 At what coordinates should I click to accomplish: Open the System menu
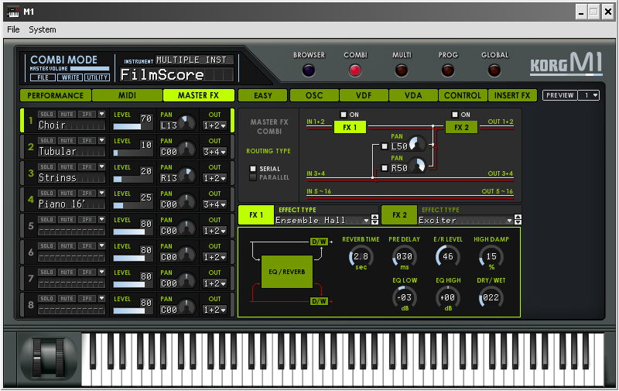point(43,29)
